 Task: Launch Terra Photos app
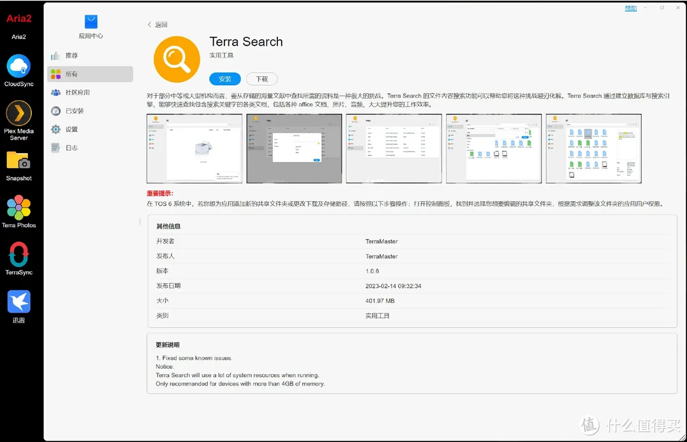click(x=18, y=208)
